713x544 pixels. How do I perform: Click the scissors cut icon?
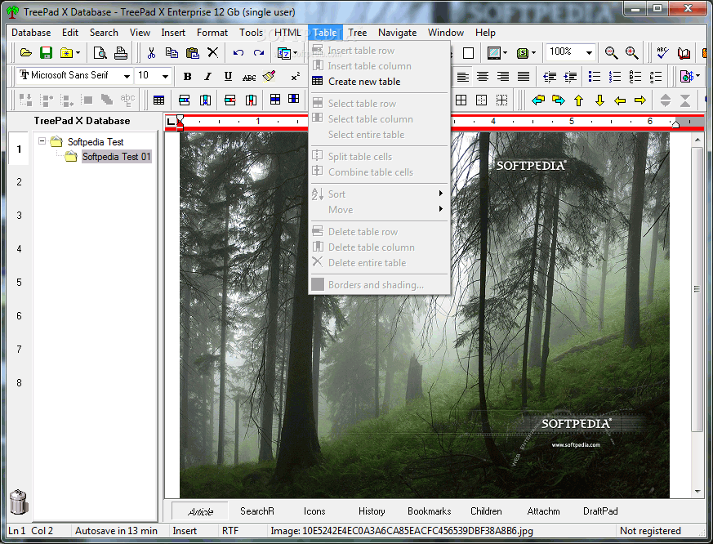pyautogui.click(x=151, y=53)
